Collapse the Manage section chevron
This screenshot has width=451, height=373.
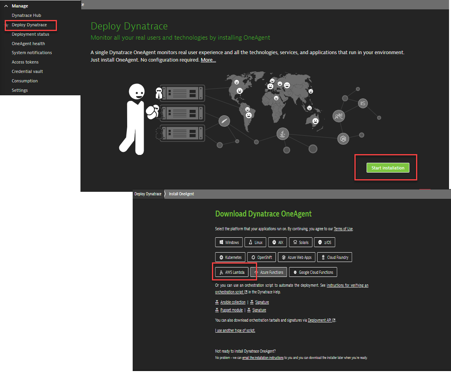pyautogui.click(x=6, y=6)
